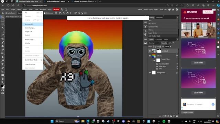Select the Dodge tool

tap(2, 61)
